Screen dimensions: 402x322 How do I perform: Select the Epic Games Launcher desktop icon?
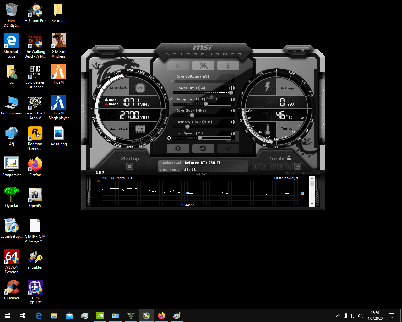(x=35, y=77)
